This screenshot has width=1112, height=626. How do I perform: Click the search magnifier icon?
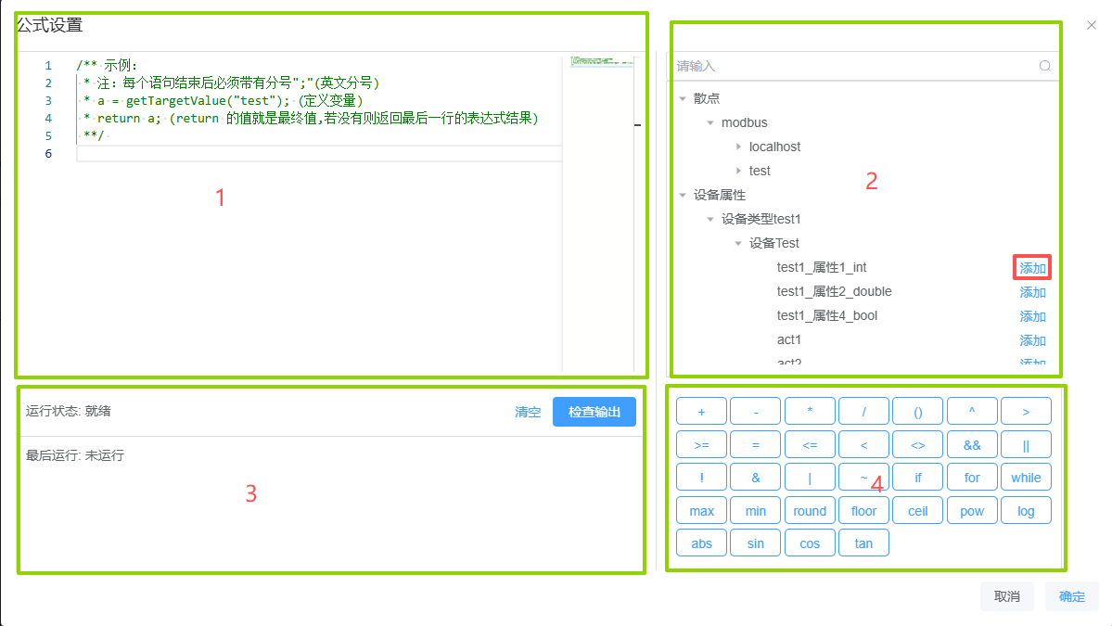click(1044, 66)
